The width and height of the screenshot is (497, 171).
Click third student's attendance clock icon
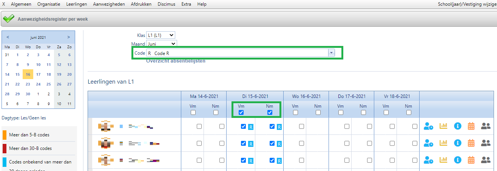coord(428,160)
